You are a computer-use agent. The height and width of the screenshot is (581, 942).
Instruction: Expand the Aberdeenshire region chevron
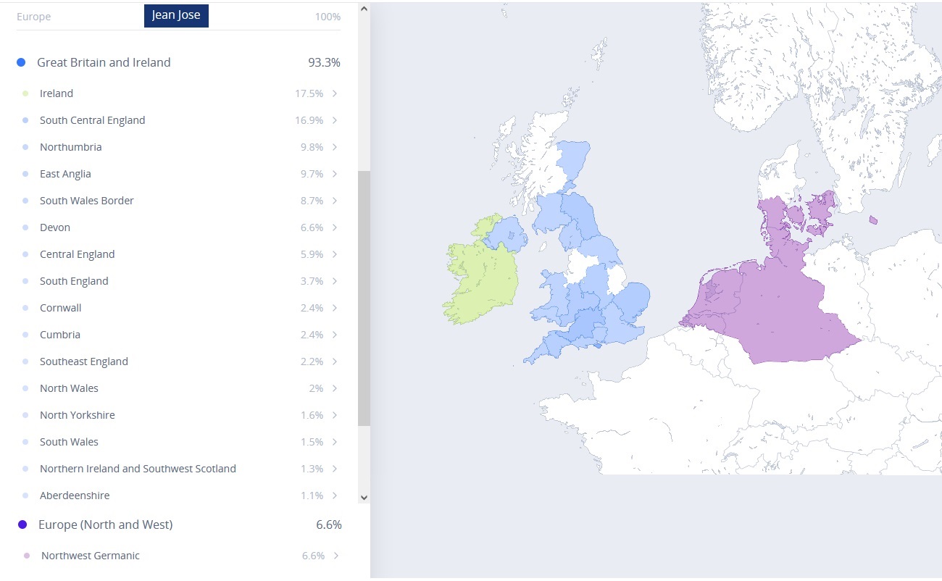335,496
